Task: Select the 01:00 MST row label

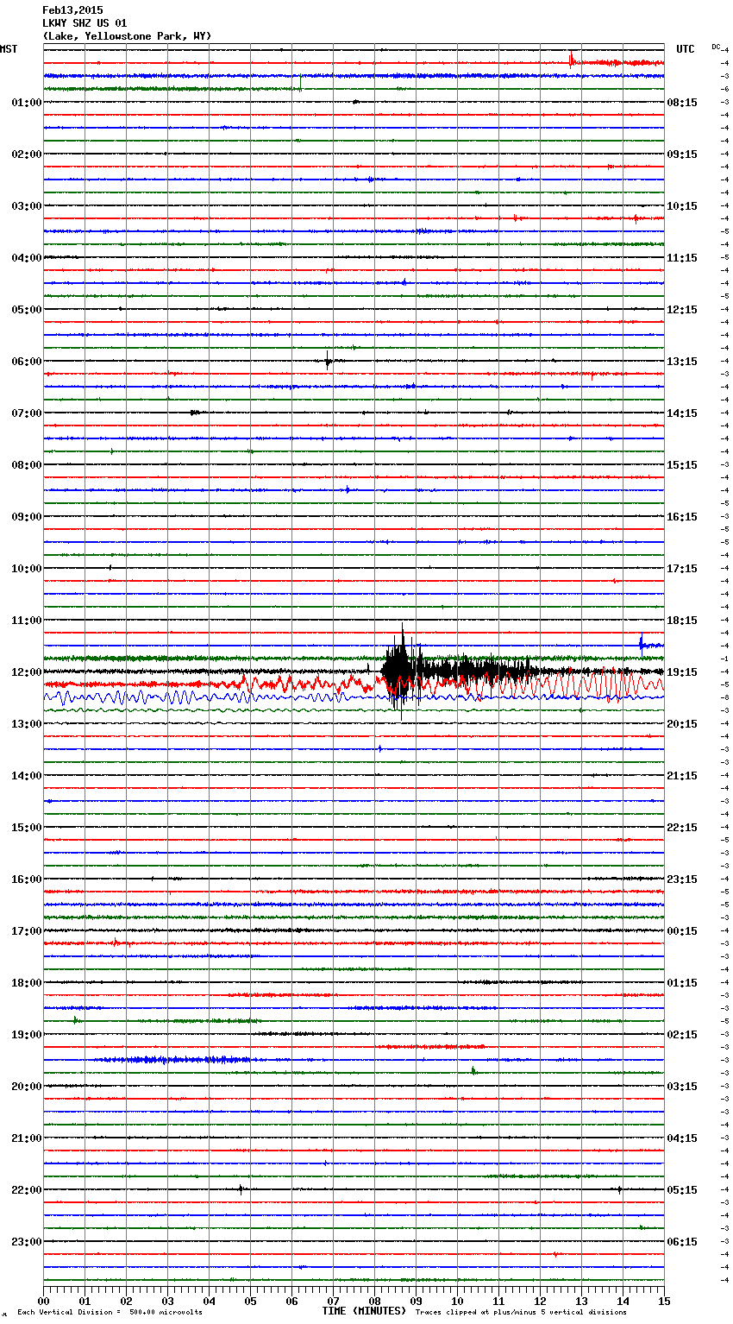Action: (x=27, y=103)
